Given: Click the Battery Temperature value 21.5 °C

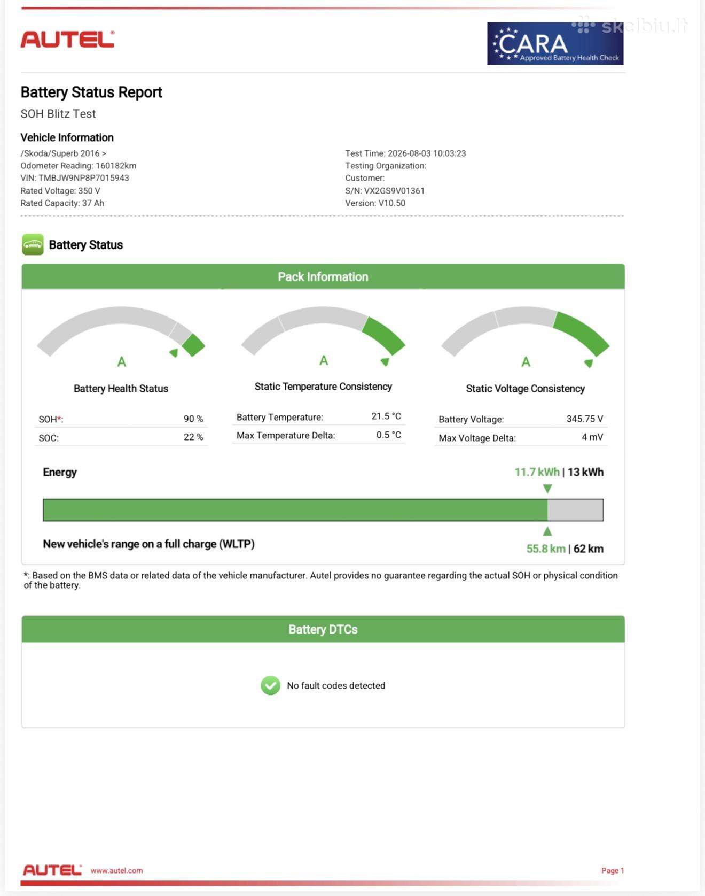Looking at the screenshot, I should pos(386,416).
